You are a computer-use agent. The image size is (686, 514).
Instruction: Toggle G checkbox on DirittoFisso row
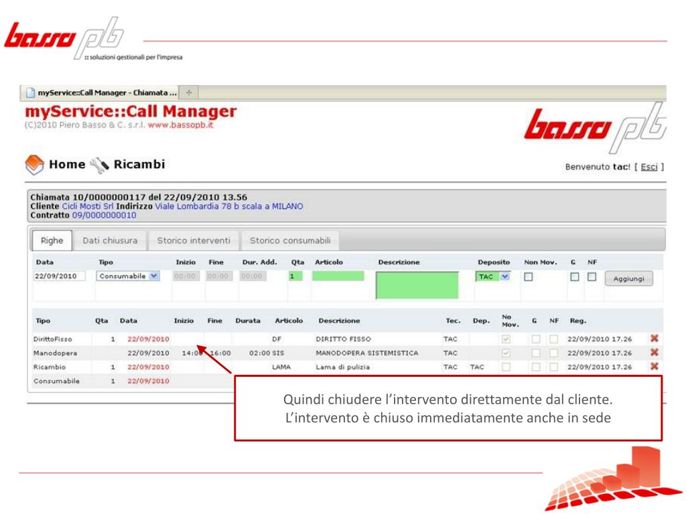pyautogui.click(x=536, y=339)
